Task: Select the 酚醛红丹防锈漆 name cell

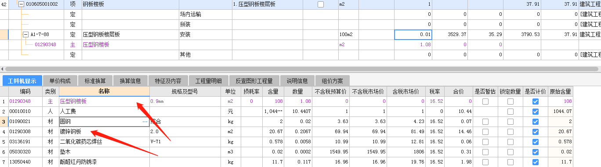Action: point(104,162)
